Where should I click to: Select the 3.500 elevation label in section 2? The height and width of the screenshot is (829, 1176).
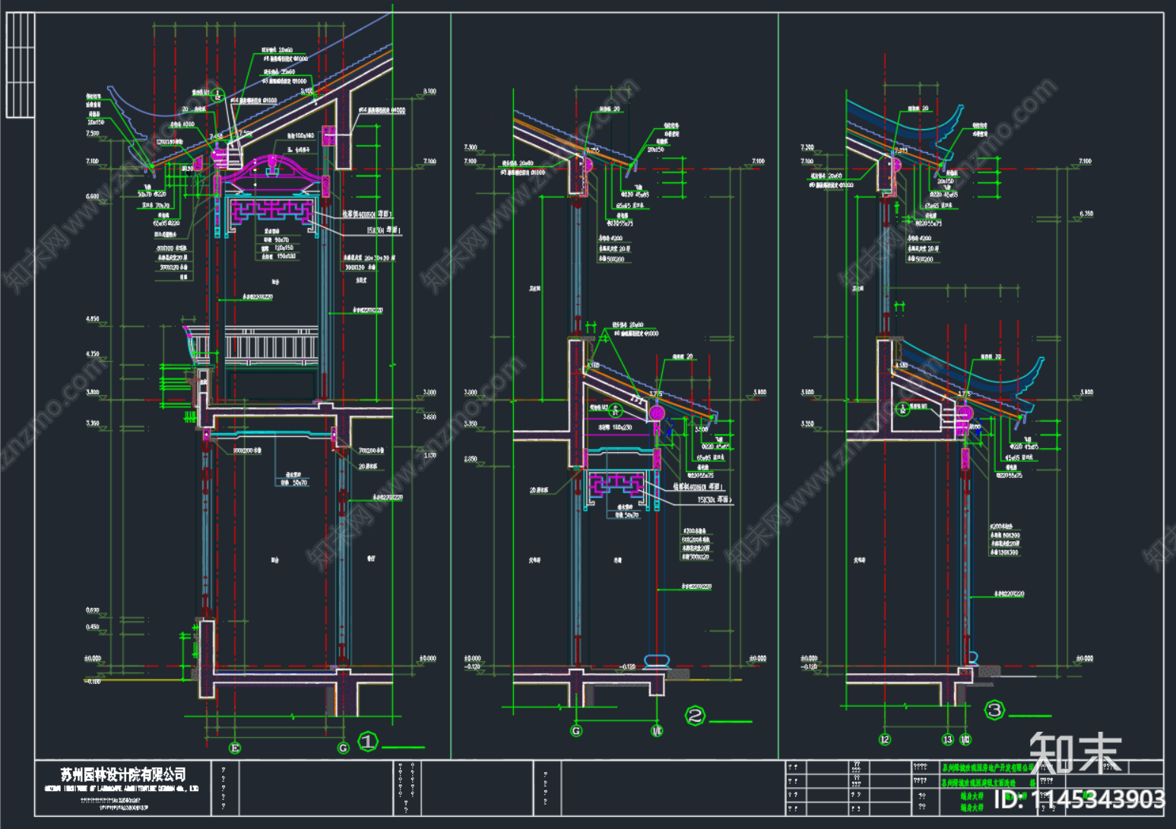[x=702, y=429]
